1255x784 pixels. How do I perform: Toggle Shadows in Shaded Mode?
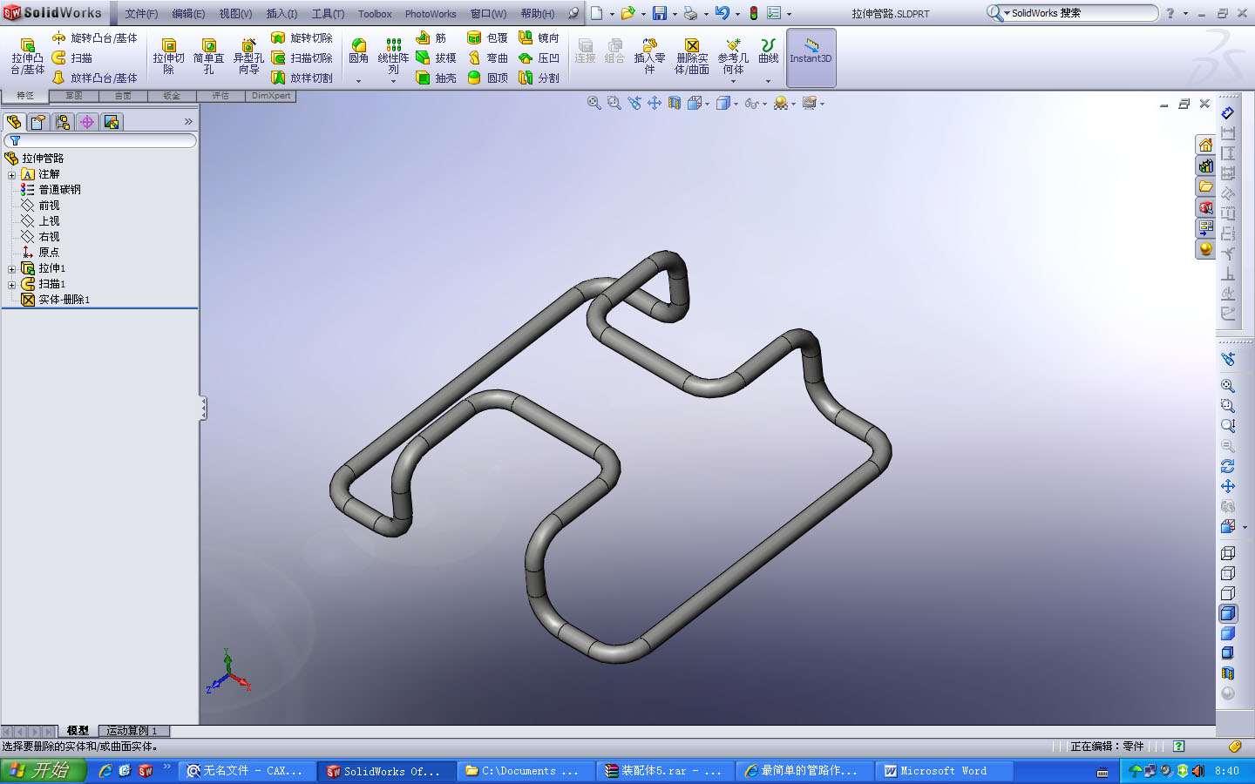click(1228, 653)
